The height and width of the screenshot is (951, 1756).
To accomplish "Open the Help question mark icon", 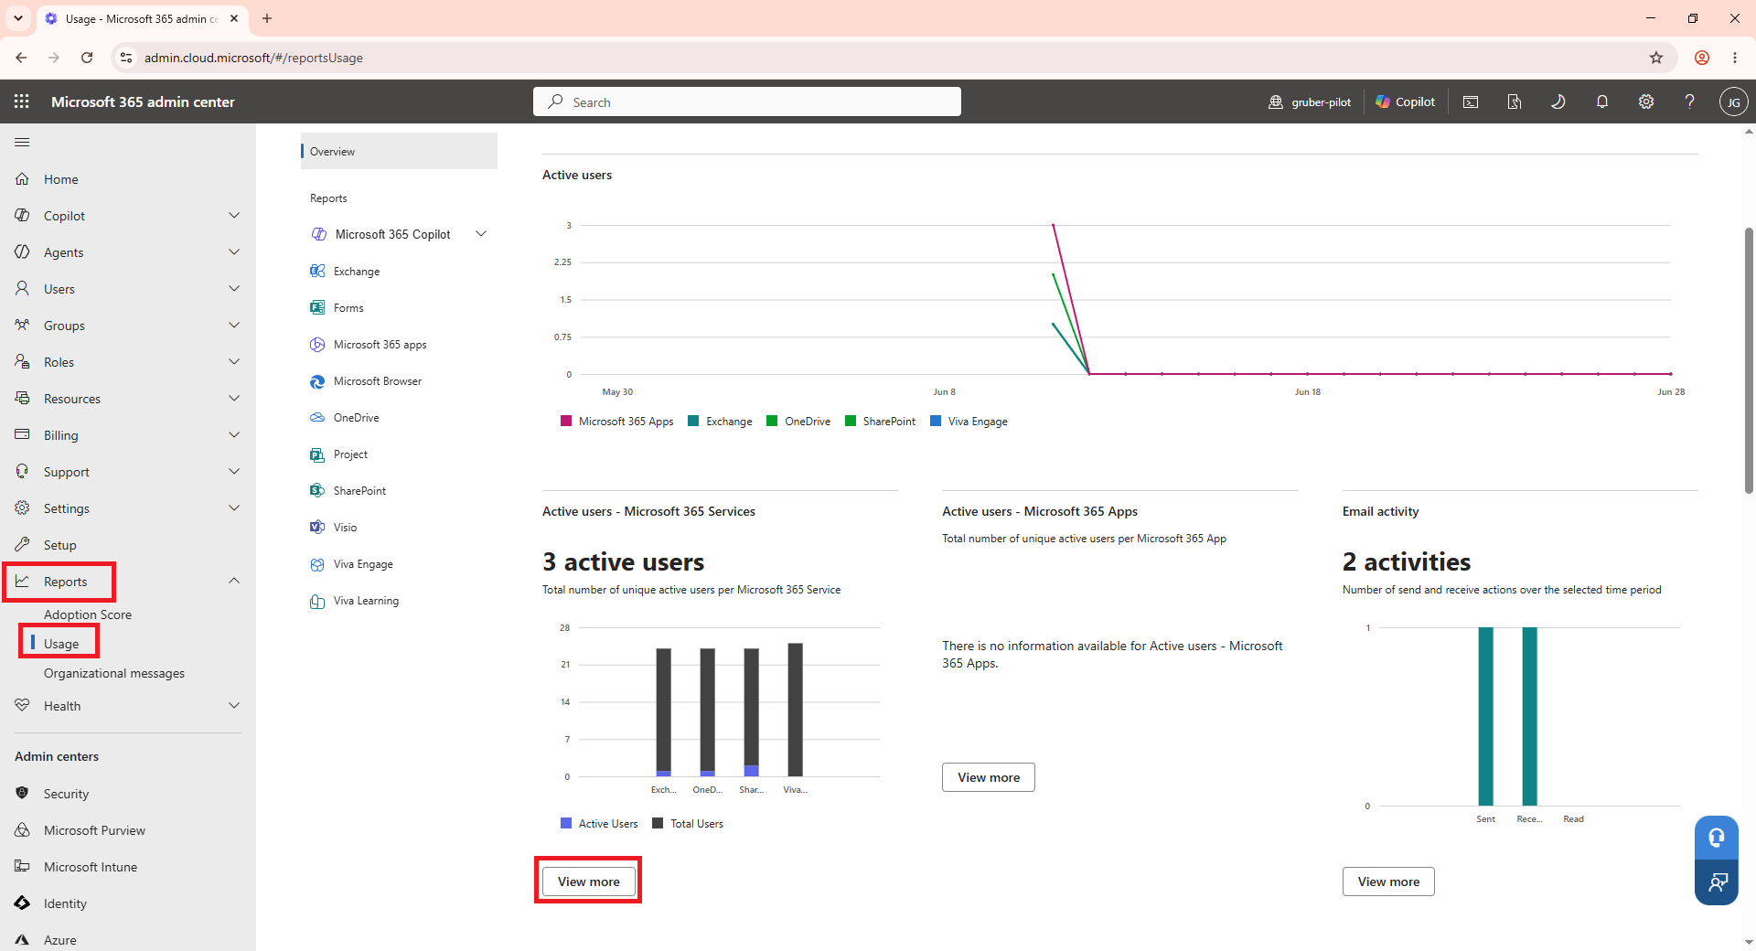I will (x=1690, y=102).
